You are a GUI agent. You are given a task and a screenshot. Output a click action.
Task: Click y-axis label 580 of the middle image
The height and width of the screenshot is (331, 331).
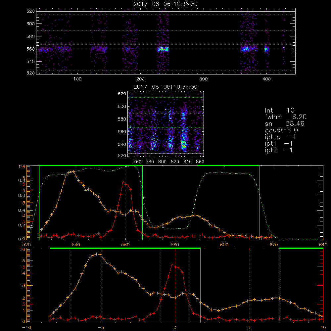122,119
